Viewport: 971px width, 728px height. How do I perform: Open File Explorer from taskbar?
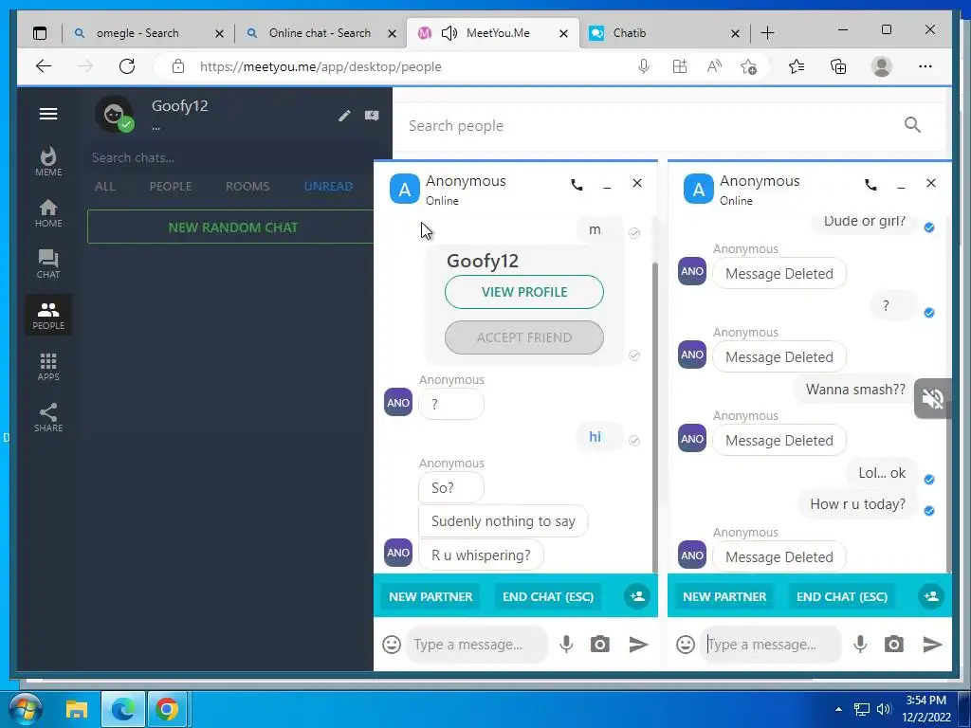[x=77, y=709]
